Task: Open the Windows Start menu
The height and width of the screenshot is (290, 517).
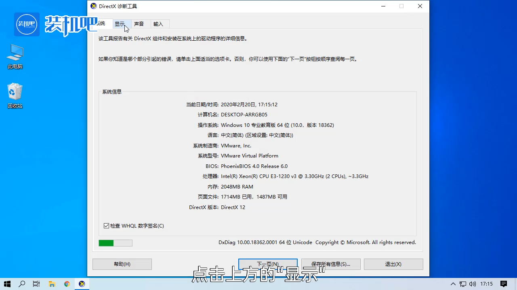Action: (x=6, y=284)
